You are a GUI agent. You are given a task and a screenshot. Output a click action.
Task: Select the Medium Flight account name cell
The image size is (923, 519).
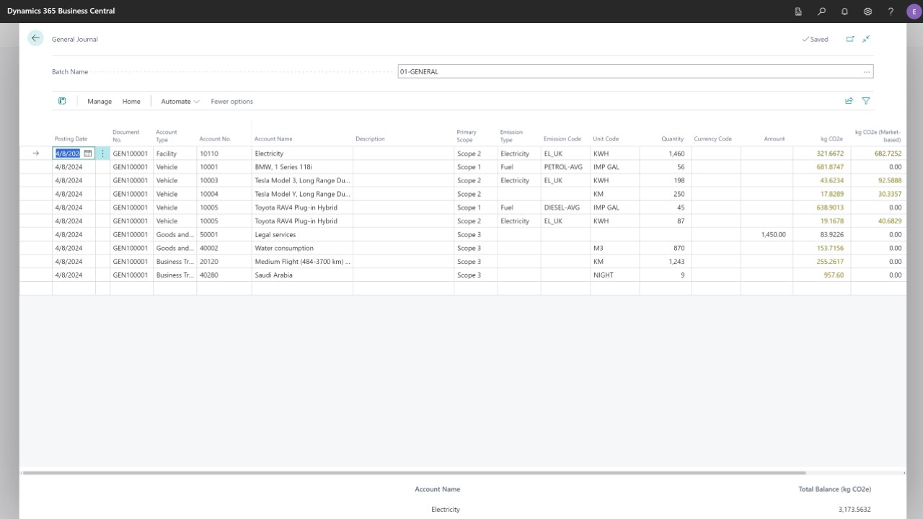click(302, 262)
